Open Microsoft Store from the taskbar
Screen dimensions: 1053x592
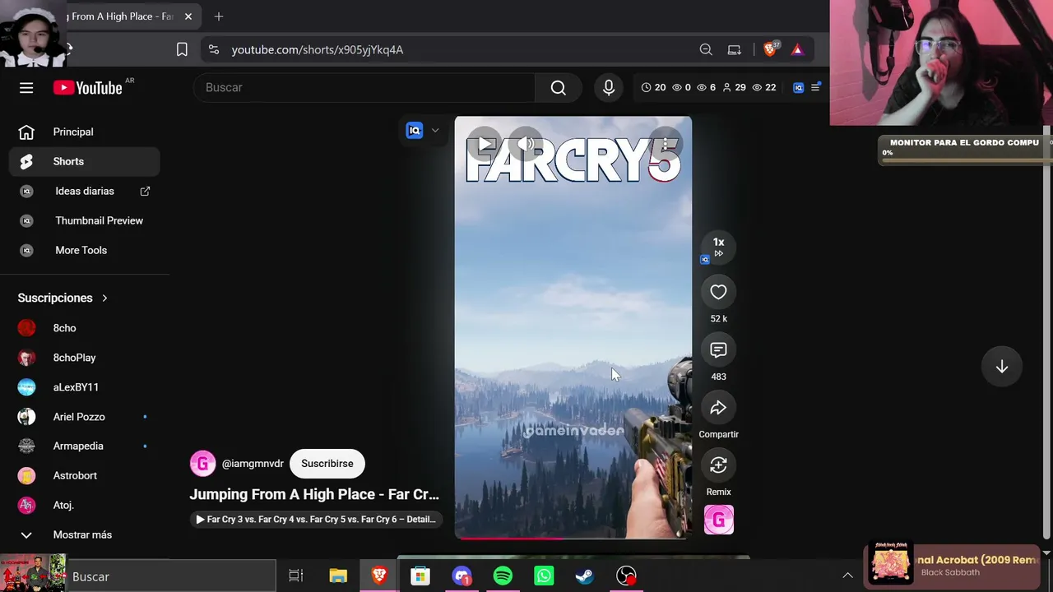pyautogui.click(x=420, y=576)
